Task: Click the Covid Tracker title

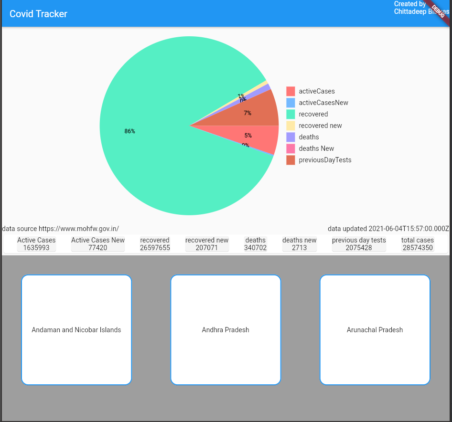Action: point(38,14)
